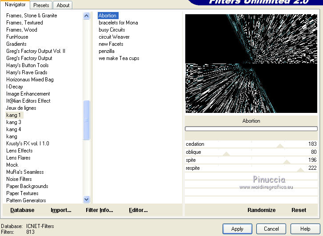Select 'circuit Weaver' filter

[114, 37]
